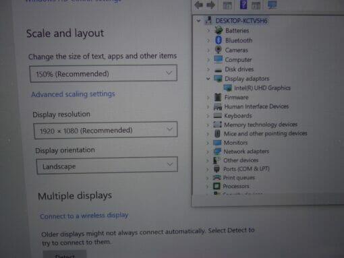The image size is (344, 258).
Task: Select the Processors row label
Action: tap(236, 186)
